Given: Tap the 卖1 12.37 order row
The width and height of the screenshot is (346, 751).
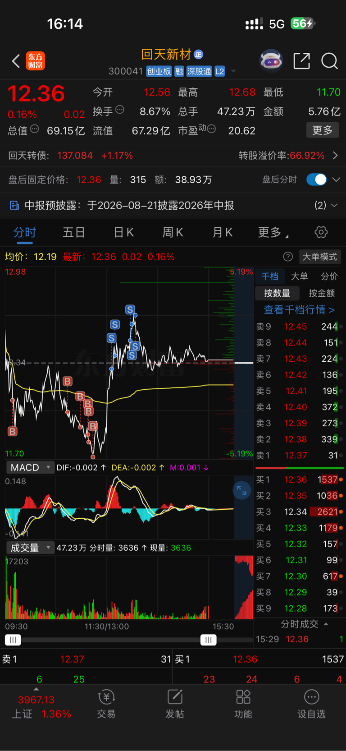Looking at the screenshot, I should 299,456.
